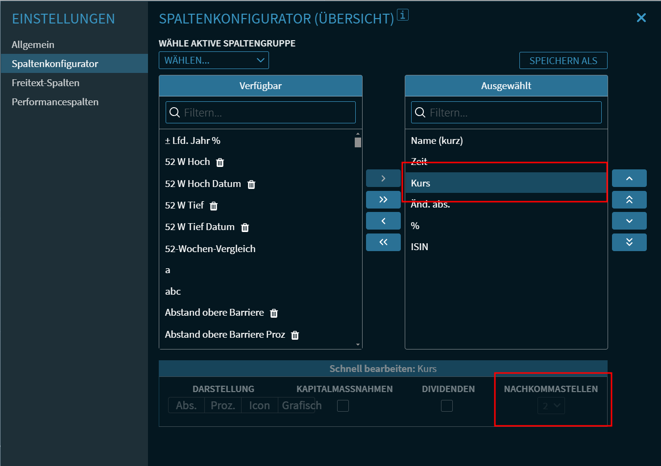This screenshot has width=661, height=466.
Task: Click inside the Ausgewählt filter input field
Action: [x=505, y=112]
